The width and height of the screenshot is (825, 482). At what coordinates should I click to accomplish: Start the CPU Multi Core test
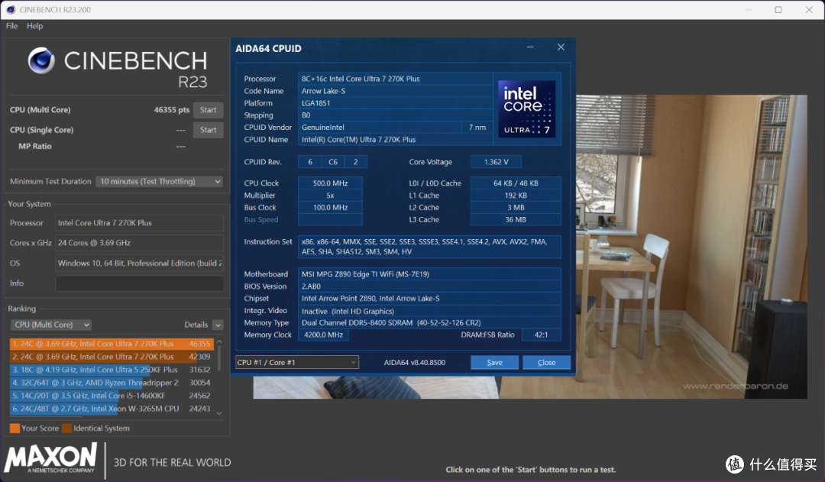(x=208, y=110)
